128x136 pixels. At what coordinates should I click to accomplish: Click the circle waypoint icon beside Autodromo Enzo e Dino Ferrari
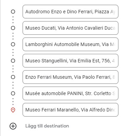(13, 12)
